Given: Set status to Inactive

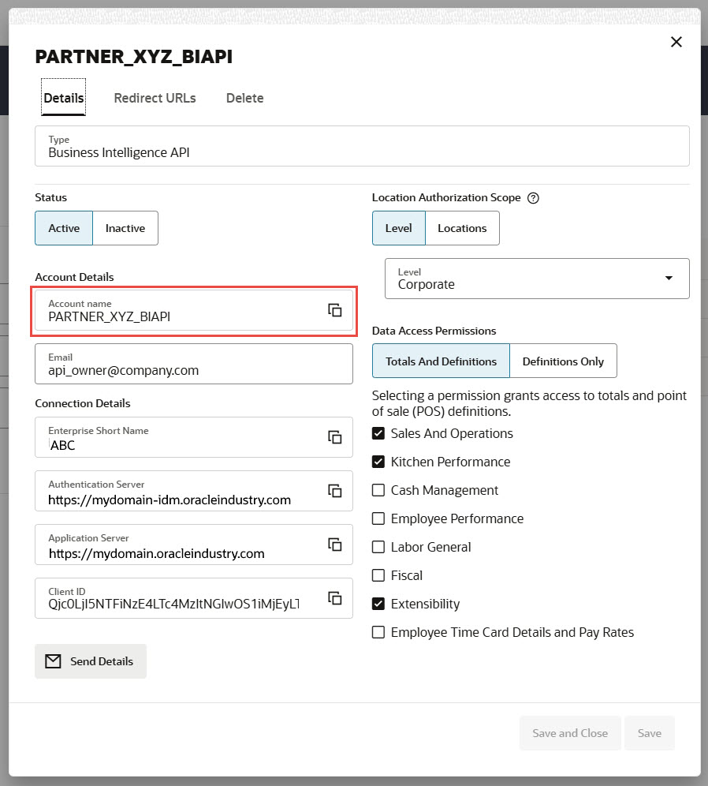Looking at the screenshot, I should point(125,228).
